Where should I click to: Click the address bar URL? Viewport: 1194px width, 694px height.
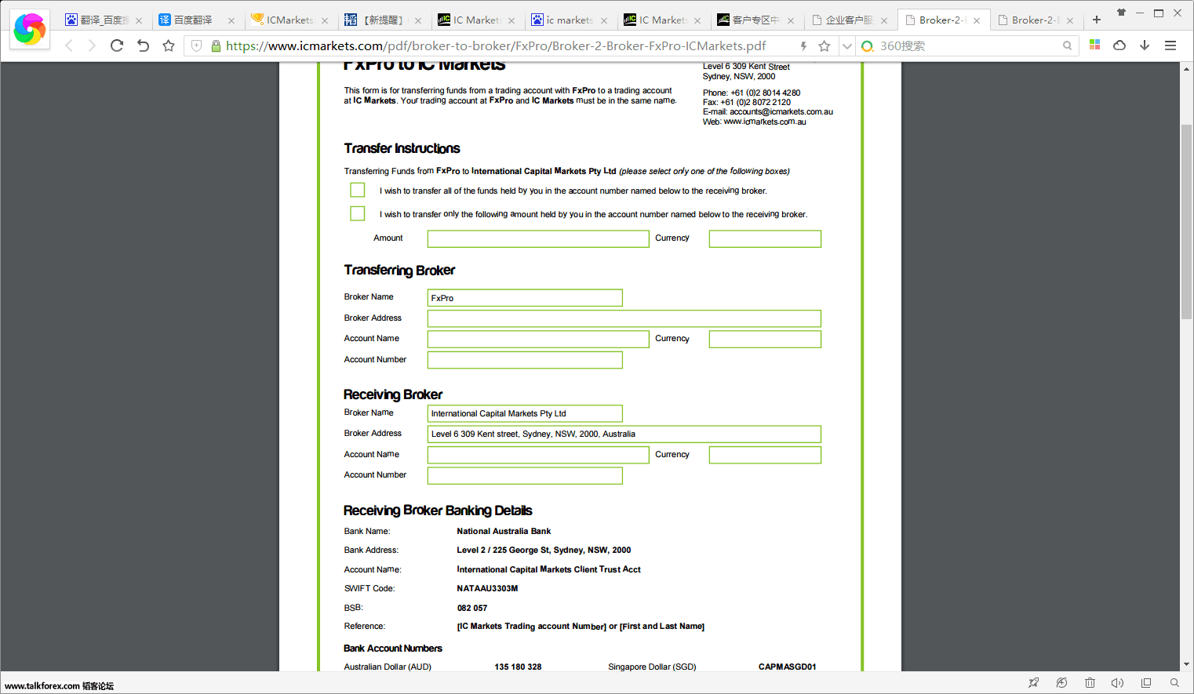pyautogui.click(x=496, y=46)
